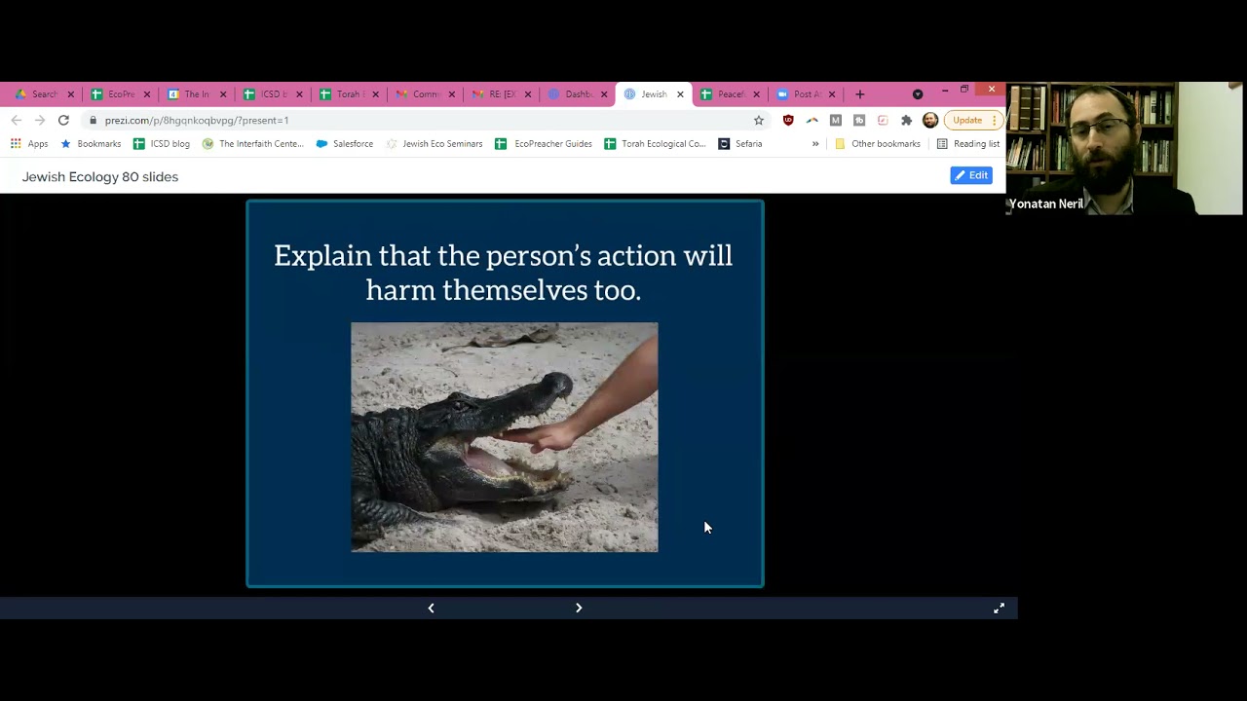This screenshot has height=701, width=1247.
Task: Reload the current page
Action: pos(63,120)
